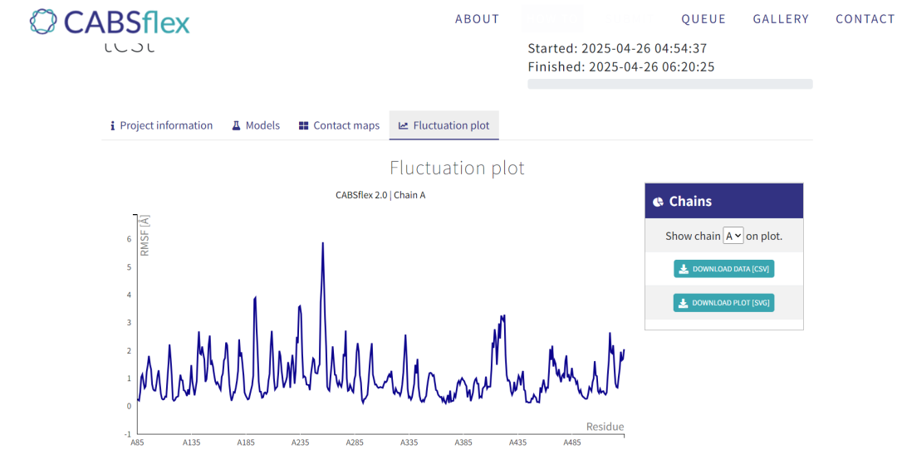Viewport: 897px width, 459px height.
Task: Click the grid icon beside Contact maps
Action: point(304,126)
